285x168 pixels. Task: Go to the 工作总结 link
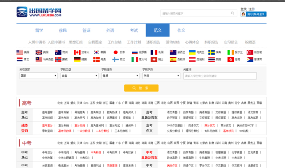114,42
